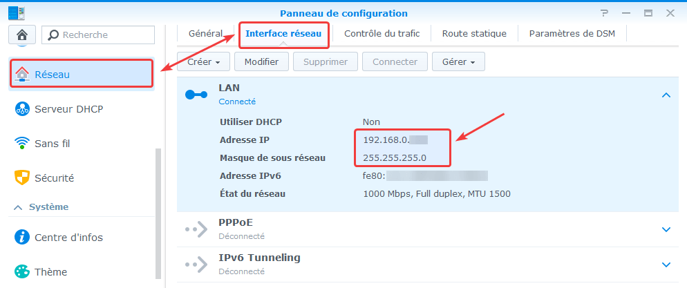Click the Home icon button
Screen dimensions: 687x288
22,35
